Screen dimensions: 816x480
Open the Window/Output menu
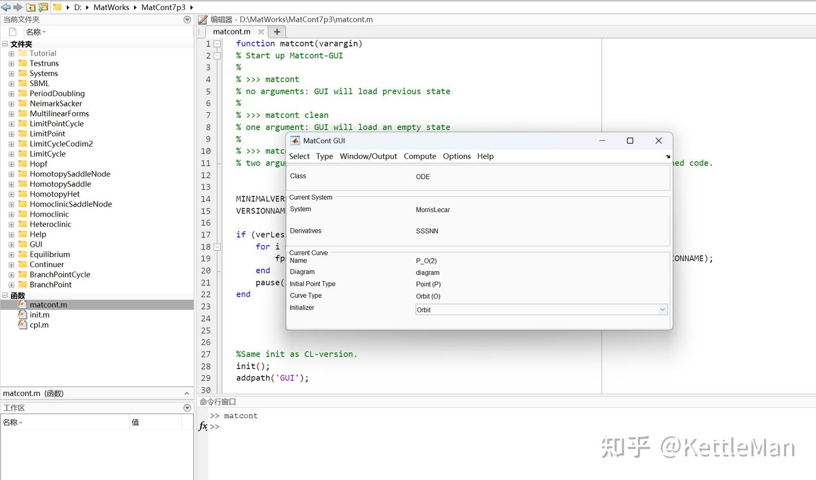click(x=368, y=156)
